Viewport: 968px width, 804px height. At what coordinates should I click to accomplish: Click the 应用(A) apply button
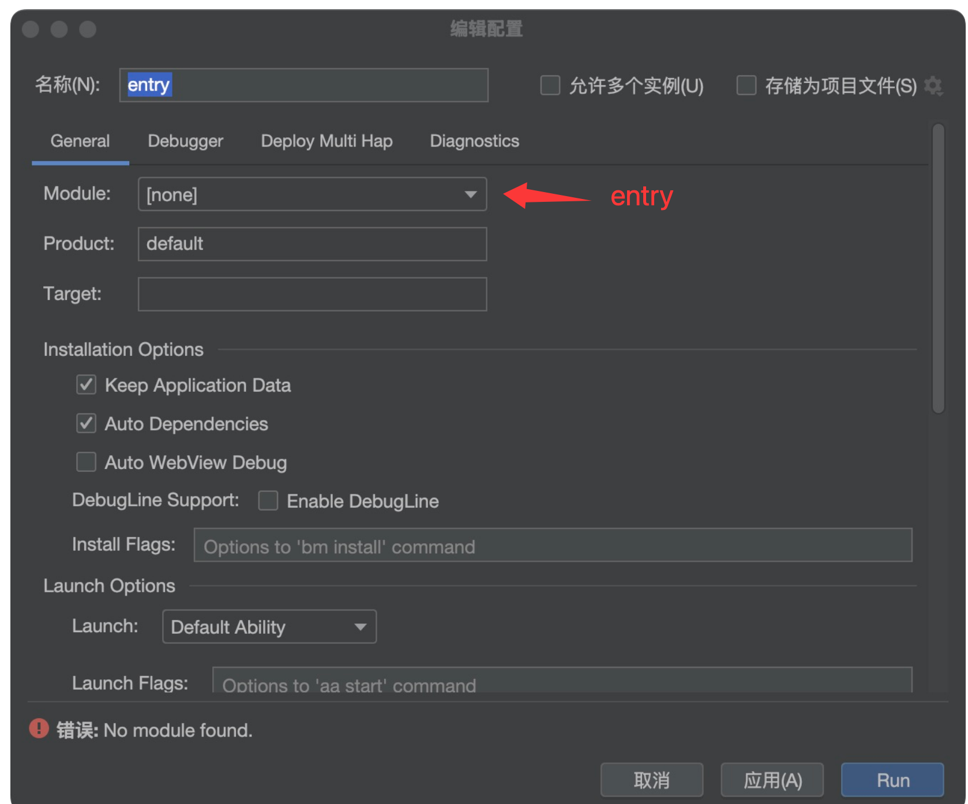coord(772,780)
